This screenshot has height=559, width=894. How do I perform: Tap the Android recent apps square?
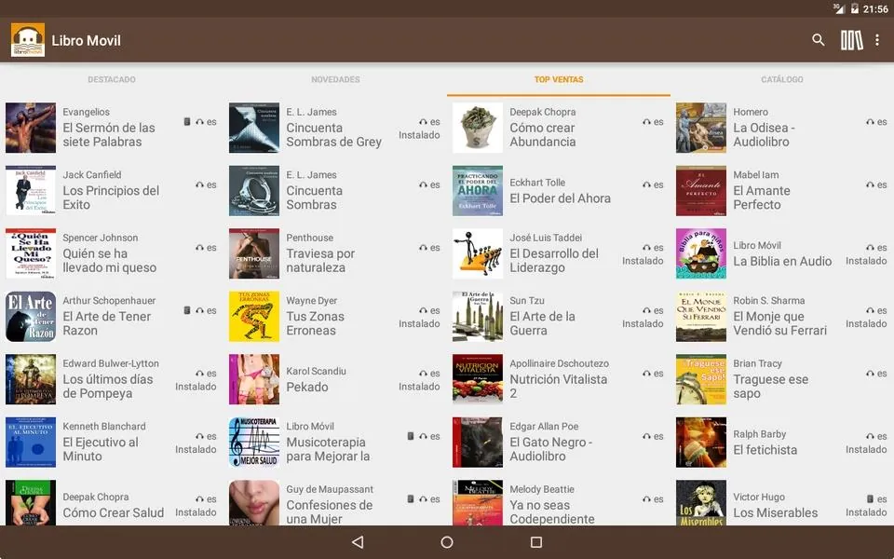tap(536, 542)
